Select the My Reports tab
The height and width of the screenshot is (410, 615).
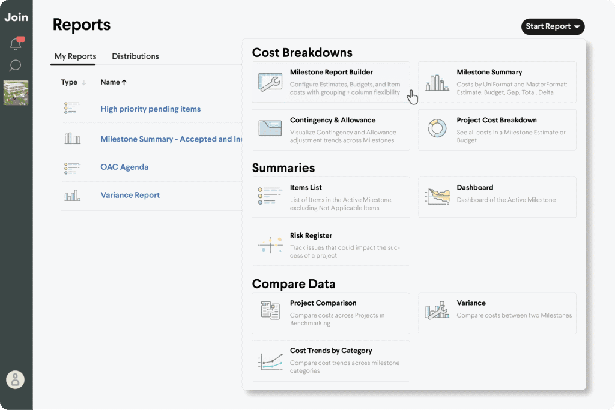pyautogui.click(x=75, y=56)
